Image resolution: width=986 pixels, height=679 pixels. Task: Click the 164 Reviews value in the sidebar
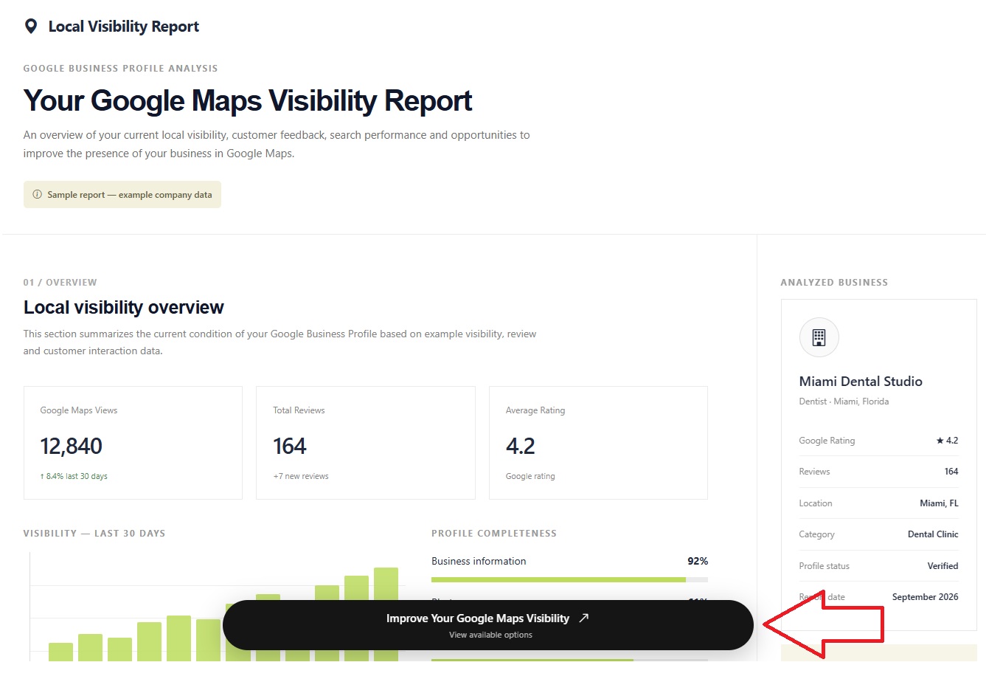951,472
